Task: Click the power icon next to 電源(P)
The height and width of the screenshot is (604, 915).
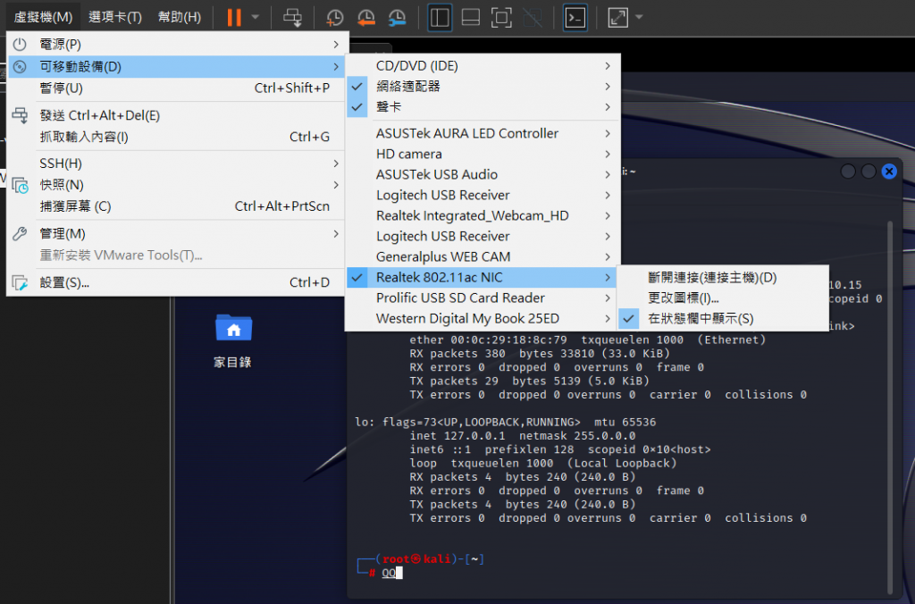Action: [20, 45]
